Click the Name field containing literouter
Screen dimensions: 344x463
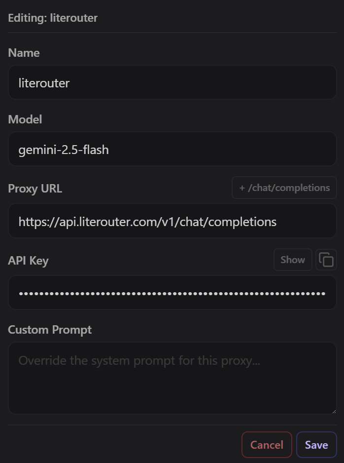172,82
